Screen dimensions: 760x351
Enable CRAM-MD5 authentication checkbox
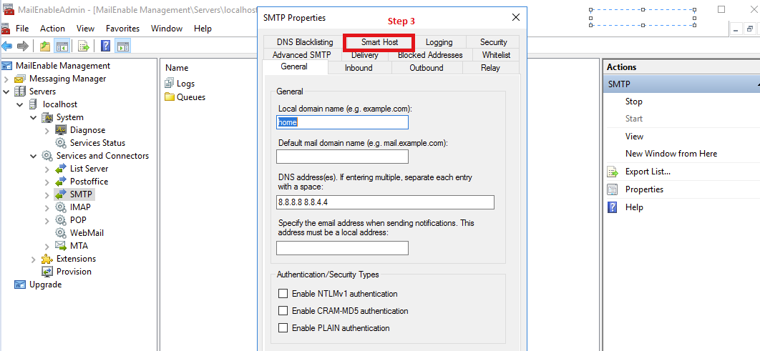pos(283,311)
